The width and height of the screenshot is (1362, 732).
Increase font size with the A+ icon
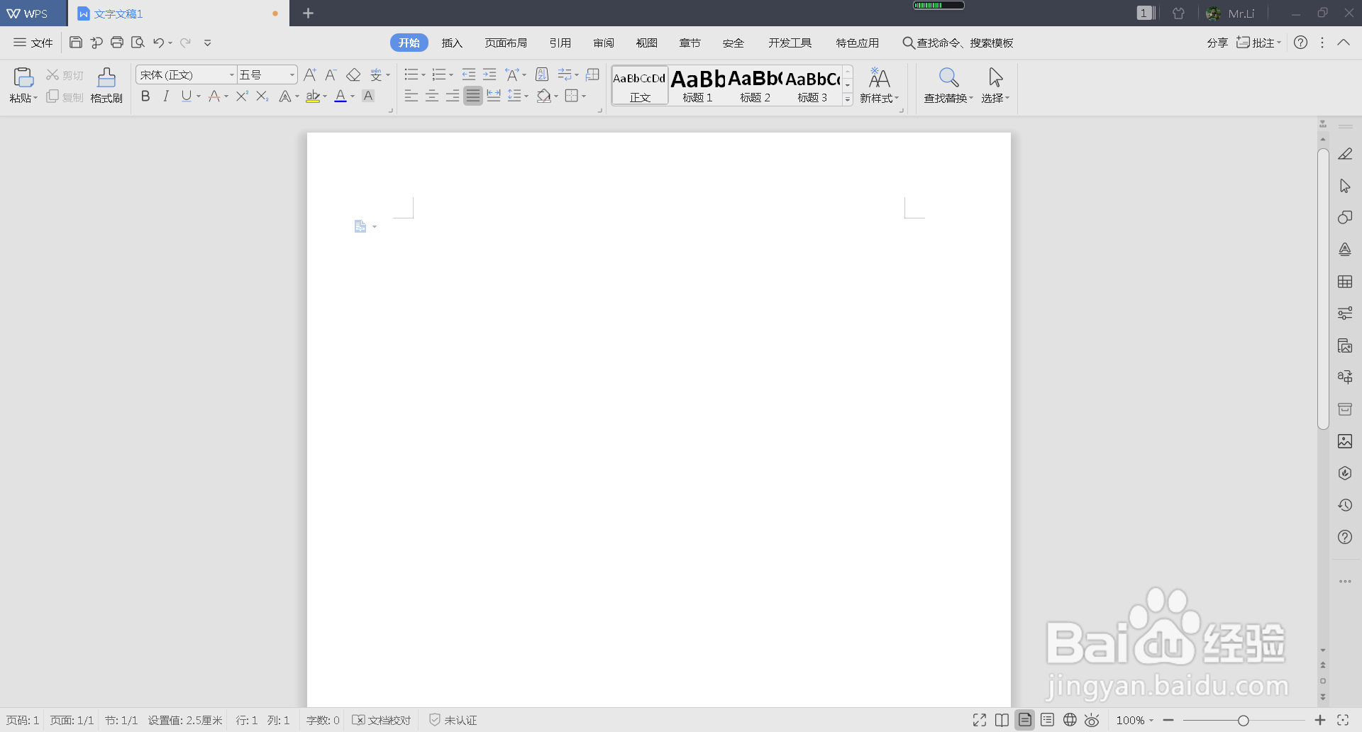(310, 74)
